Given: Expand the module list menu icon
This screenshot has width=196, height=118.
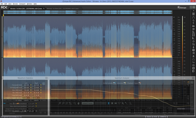Looking at the screenshot, I should 193,14.
